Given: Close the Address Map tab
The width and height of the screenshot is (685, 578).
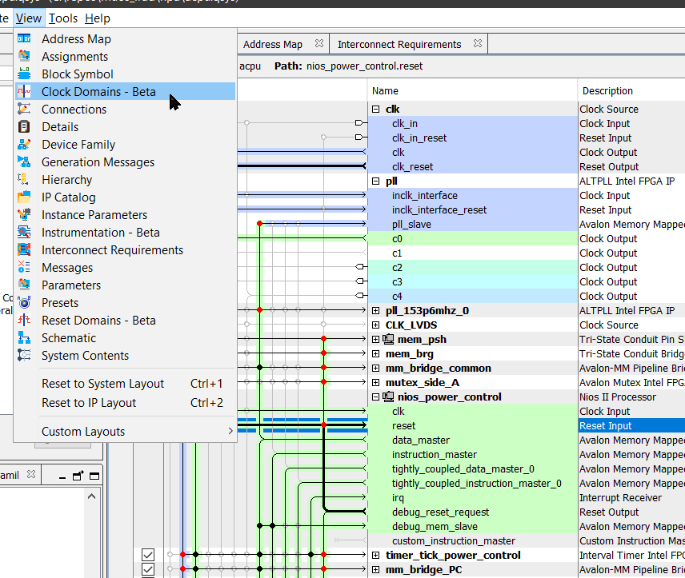Looking at the screenshot, I should click(318, 44).
